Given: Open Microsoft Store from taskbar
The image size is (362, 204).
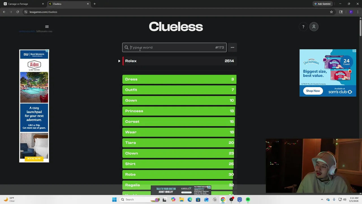Looking at the screenshot, I should click(x=198, y=199).
